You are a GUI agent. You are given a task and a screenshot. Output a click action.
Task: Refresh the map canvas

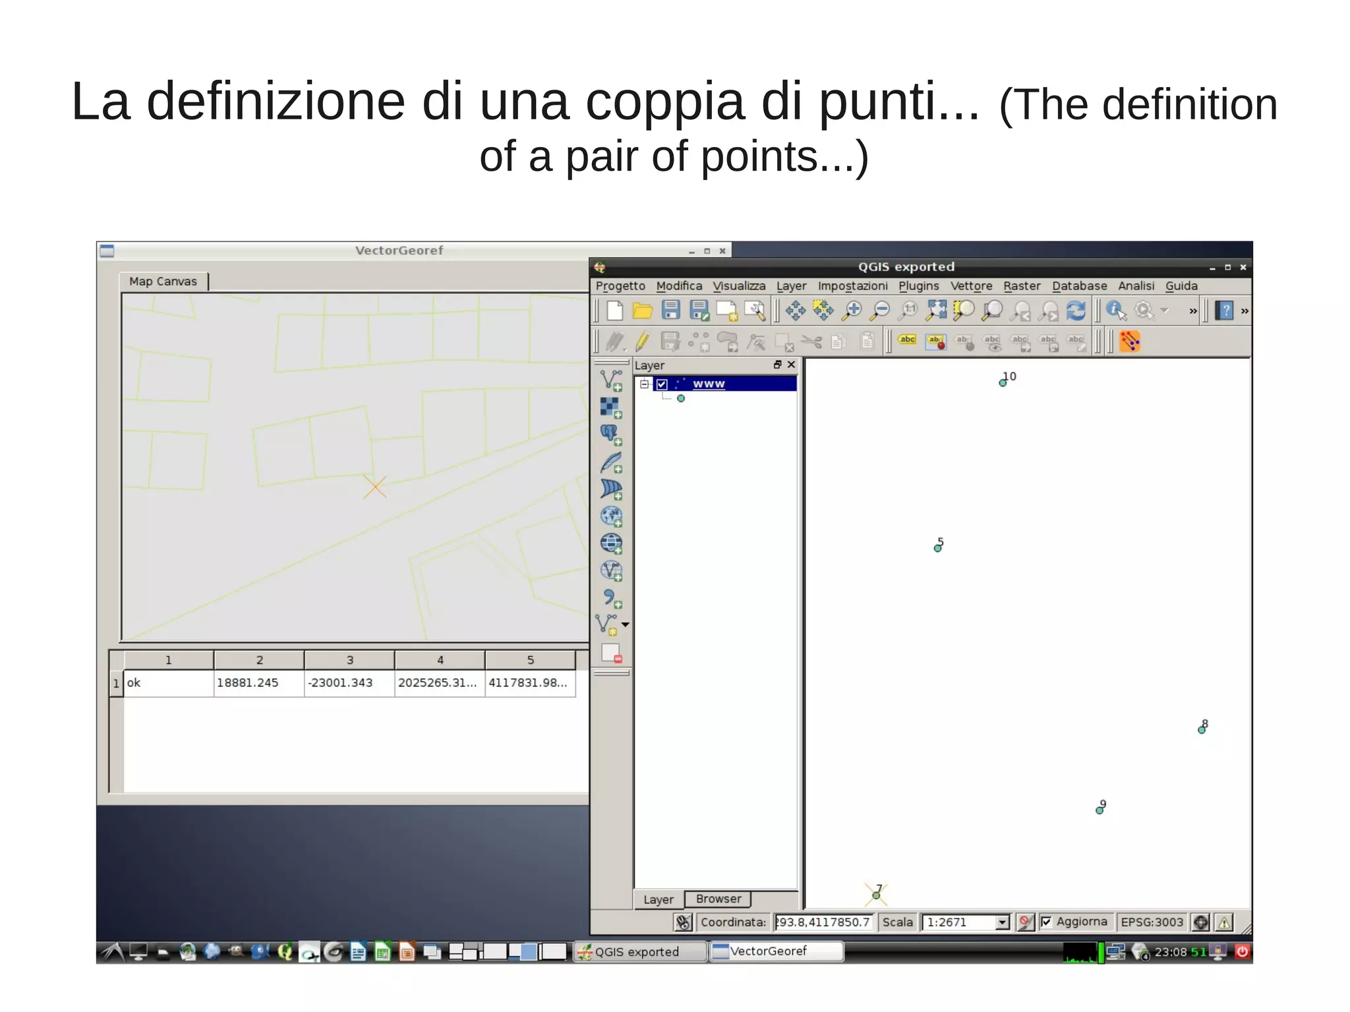click(1076, 311)
